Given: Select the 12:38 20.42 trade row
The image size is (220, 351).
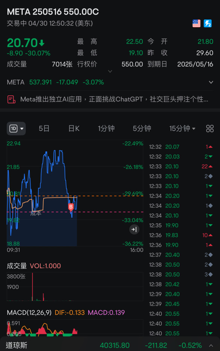Looking at the screenshot, I should [x=181, y=284].
